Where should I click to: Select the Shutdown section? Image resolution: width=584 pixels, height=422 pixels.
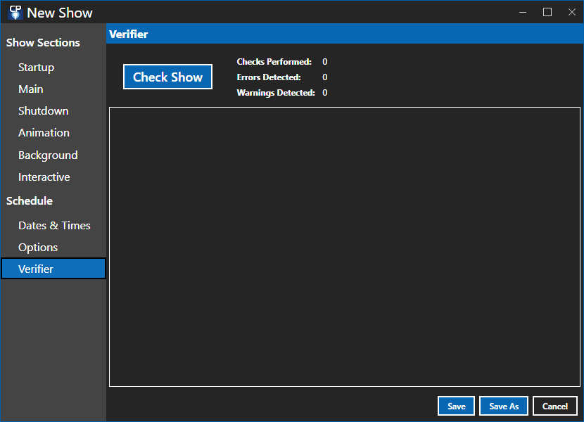click(43, 111)
